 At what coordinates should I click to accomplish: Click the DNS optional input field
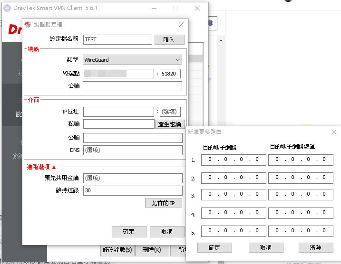click(132, 151)
